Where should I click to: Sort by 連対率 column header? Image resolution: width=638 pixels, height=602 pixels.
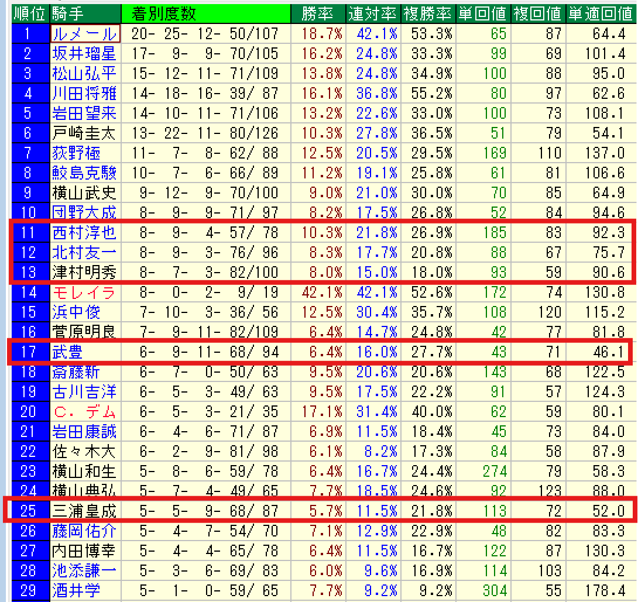point(372,13)
